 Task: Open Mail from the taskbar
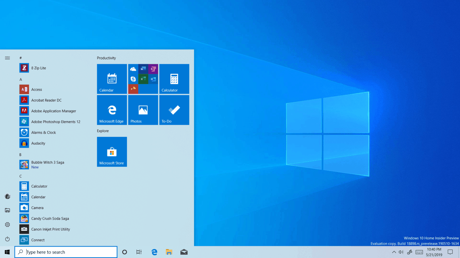[184, 252]
